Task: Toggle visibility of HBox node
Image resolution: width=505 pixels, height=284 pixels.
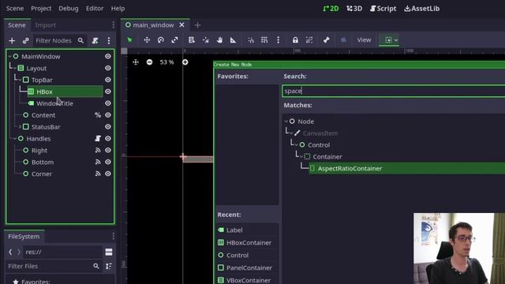Action: pos(108,92)
